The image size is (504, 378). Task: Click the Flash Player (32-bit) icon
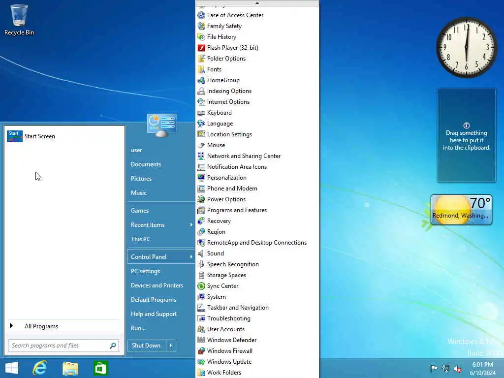click(201, 48)
